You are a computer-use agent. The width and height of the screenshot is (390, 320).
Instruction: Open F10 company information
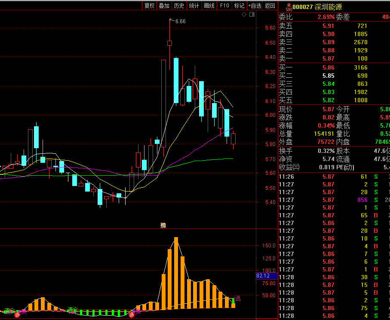(224, 6)
